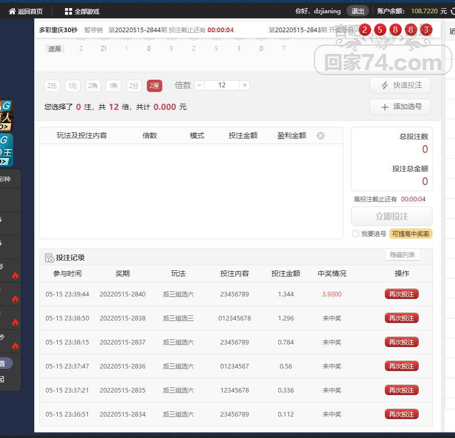Select the 2厘 betting unit

click(154, 86)
